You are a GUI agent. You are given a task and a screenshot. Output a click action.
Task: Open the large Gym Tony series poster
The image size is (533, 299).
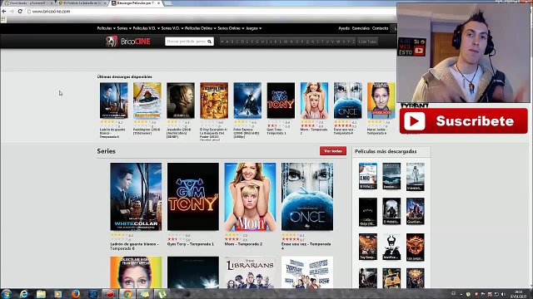click(193, 197)
